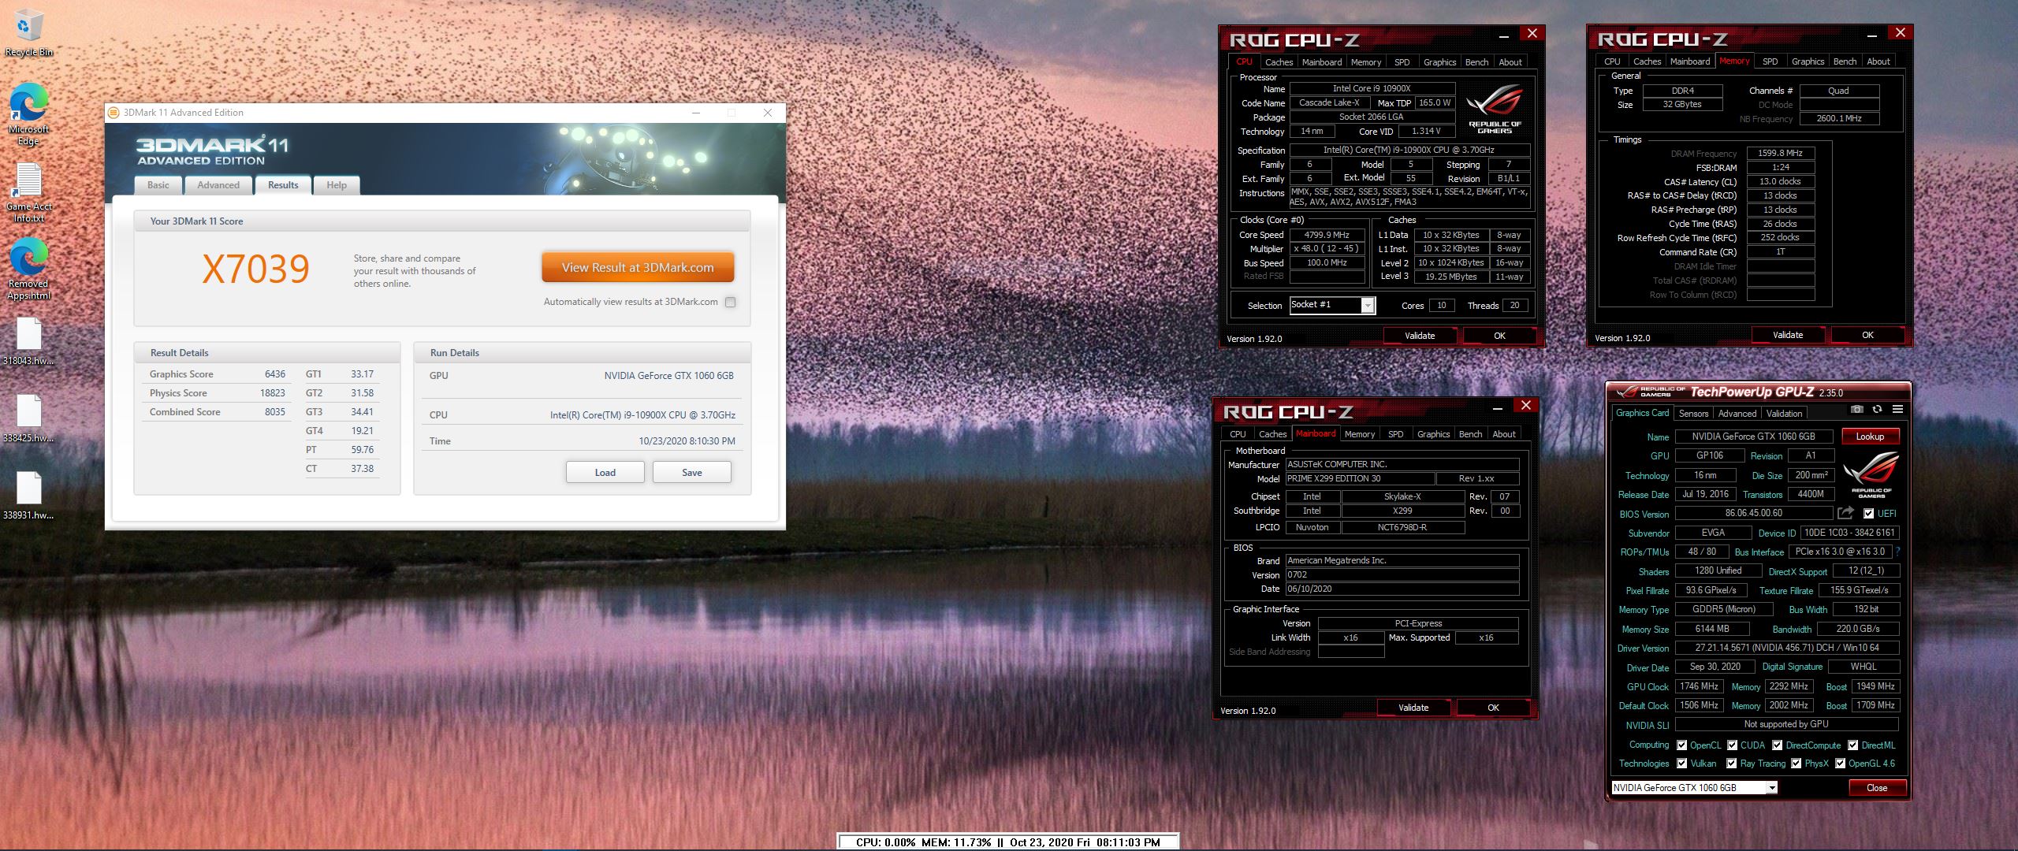Toggle the OpenCL checkbox
Image resolution: width=2018 pixels, height=851 pixels.
[x=1681, y=745]
